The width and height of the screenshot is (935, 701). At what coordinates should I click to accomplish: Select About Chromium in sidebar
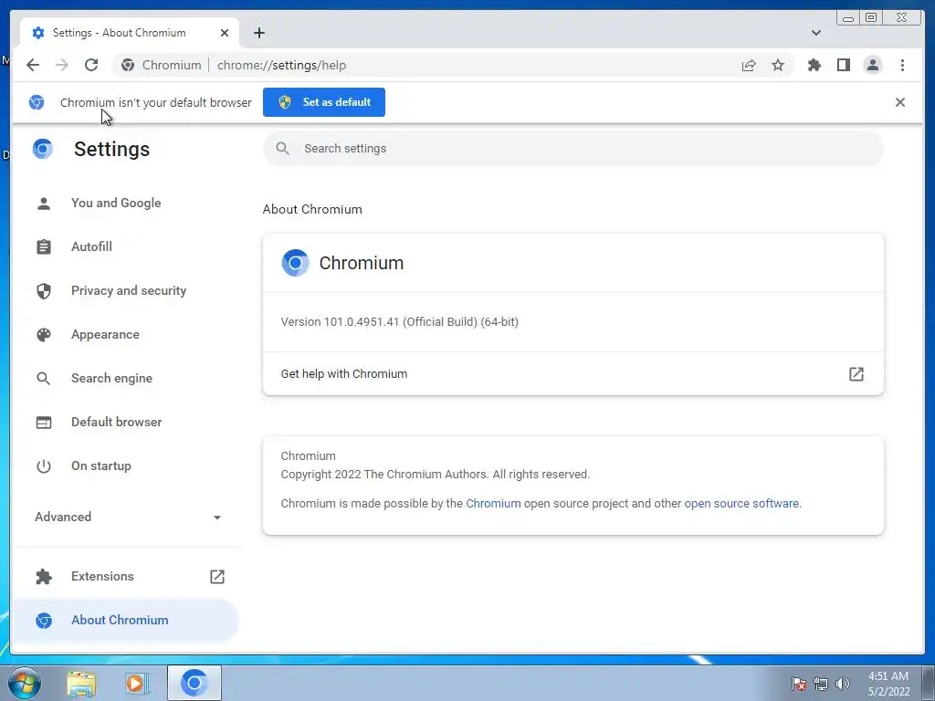click(x=125, y=620)
